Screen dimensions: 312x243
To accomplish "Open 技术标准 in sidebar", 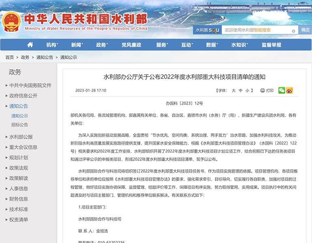I will (x=19, y=209).
